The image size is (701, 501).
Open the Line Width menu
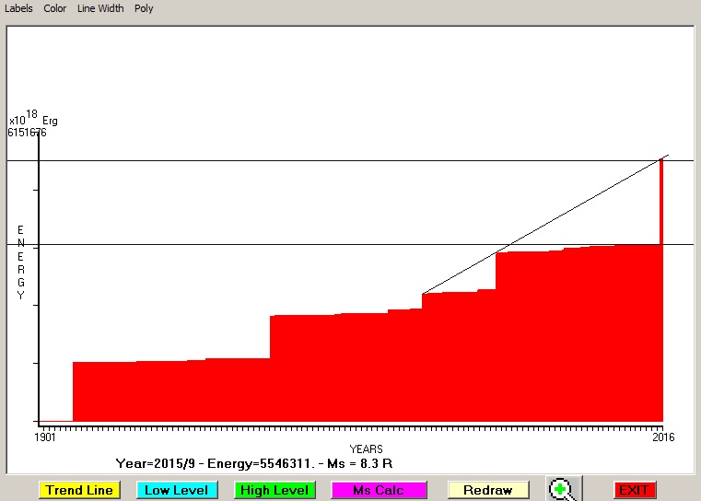pos(100,8)
